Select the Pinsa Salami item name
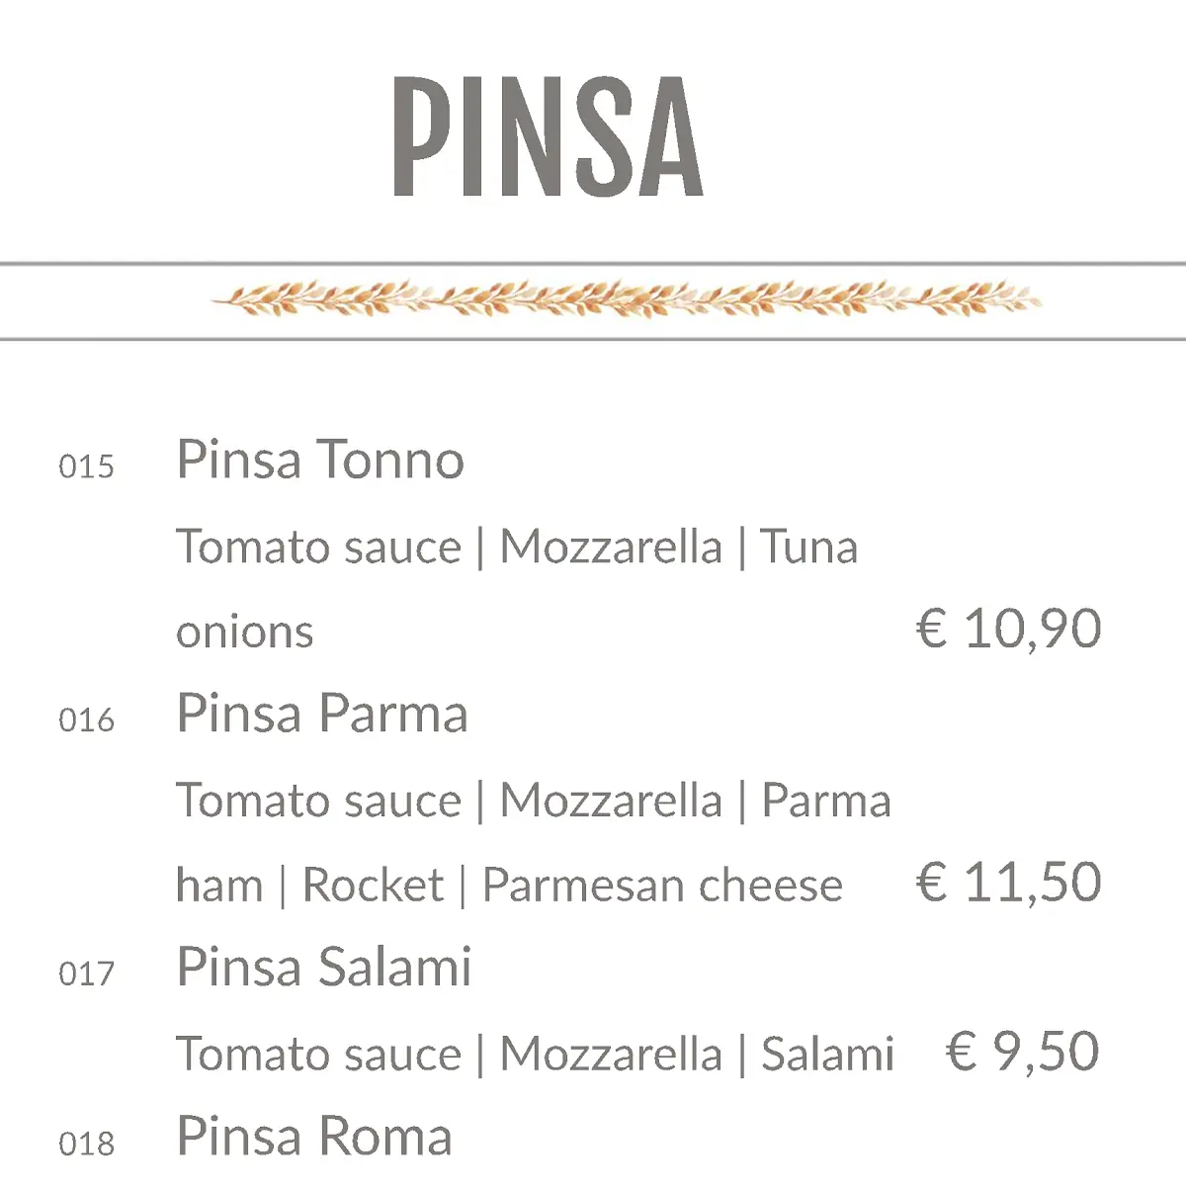This screenshot has width=1186, height=1186. point(324,967)
